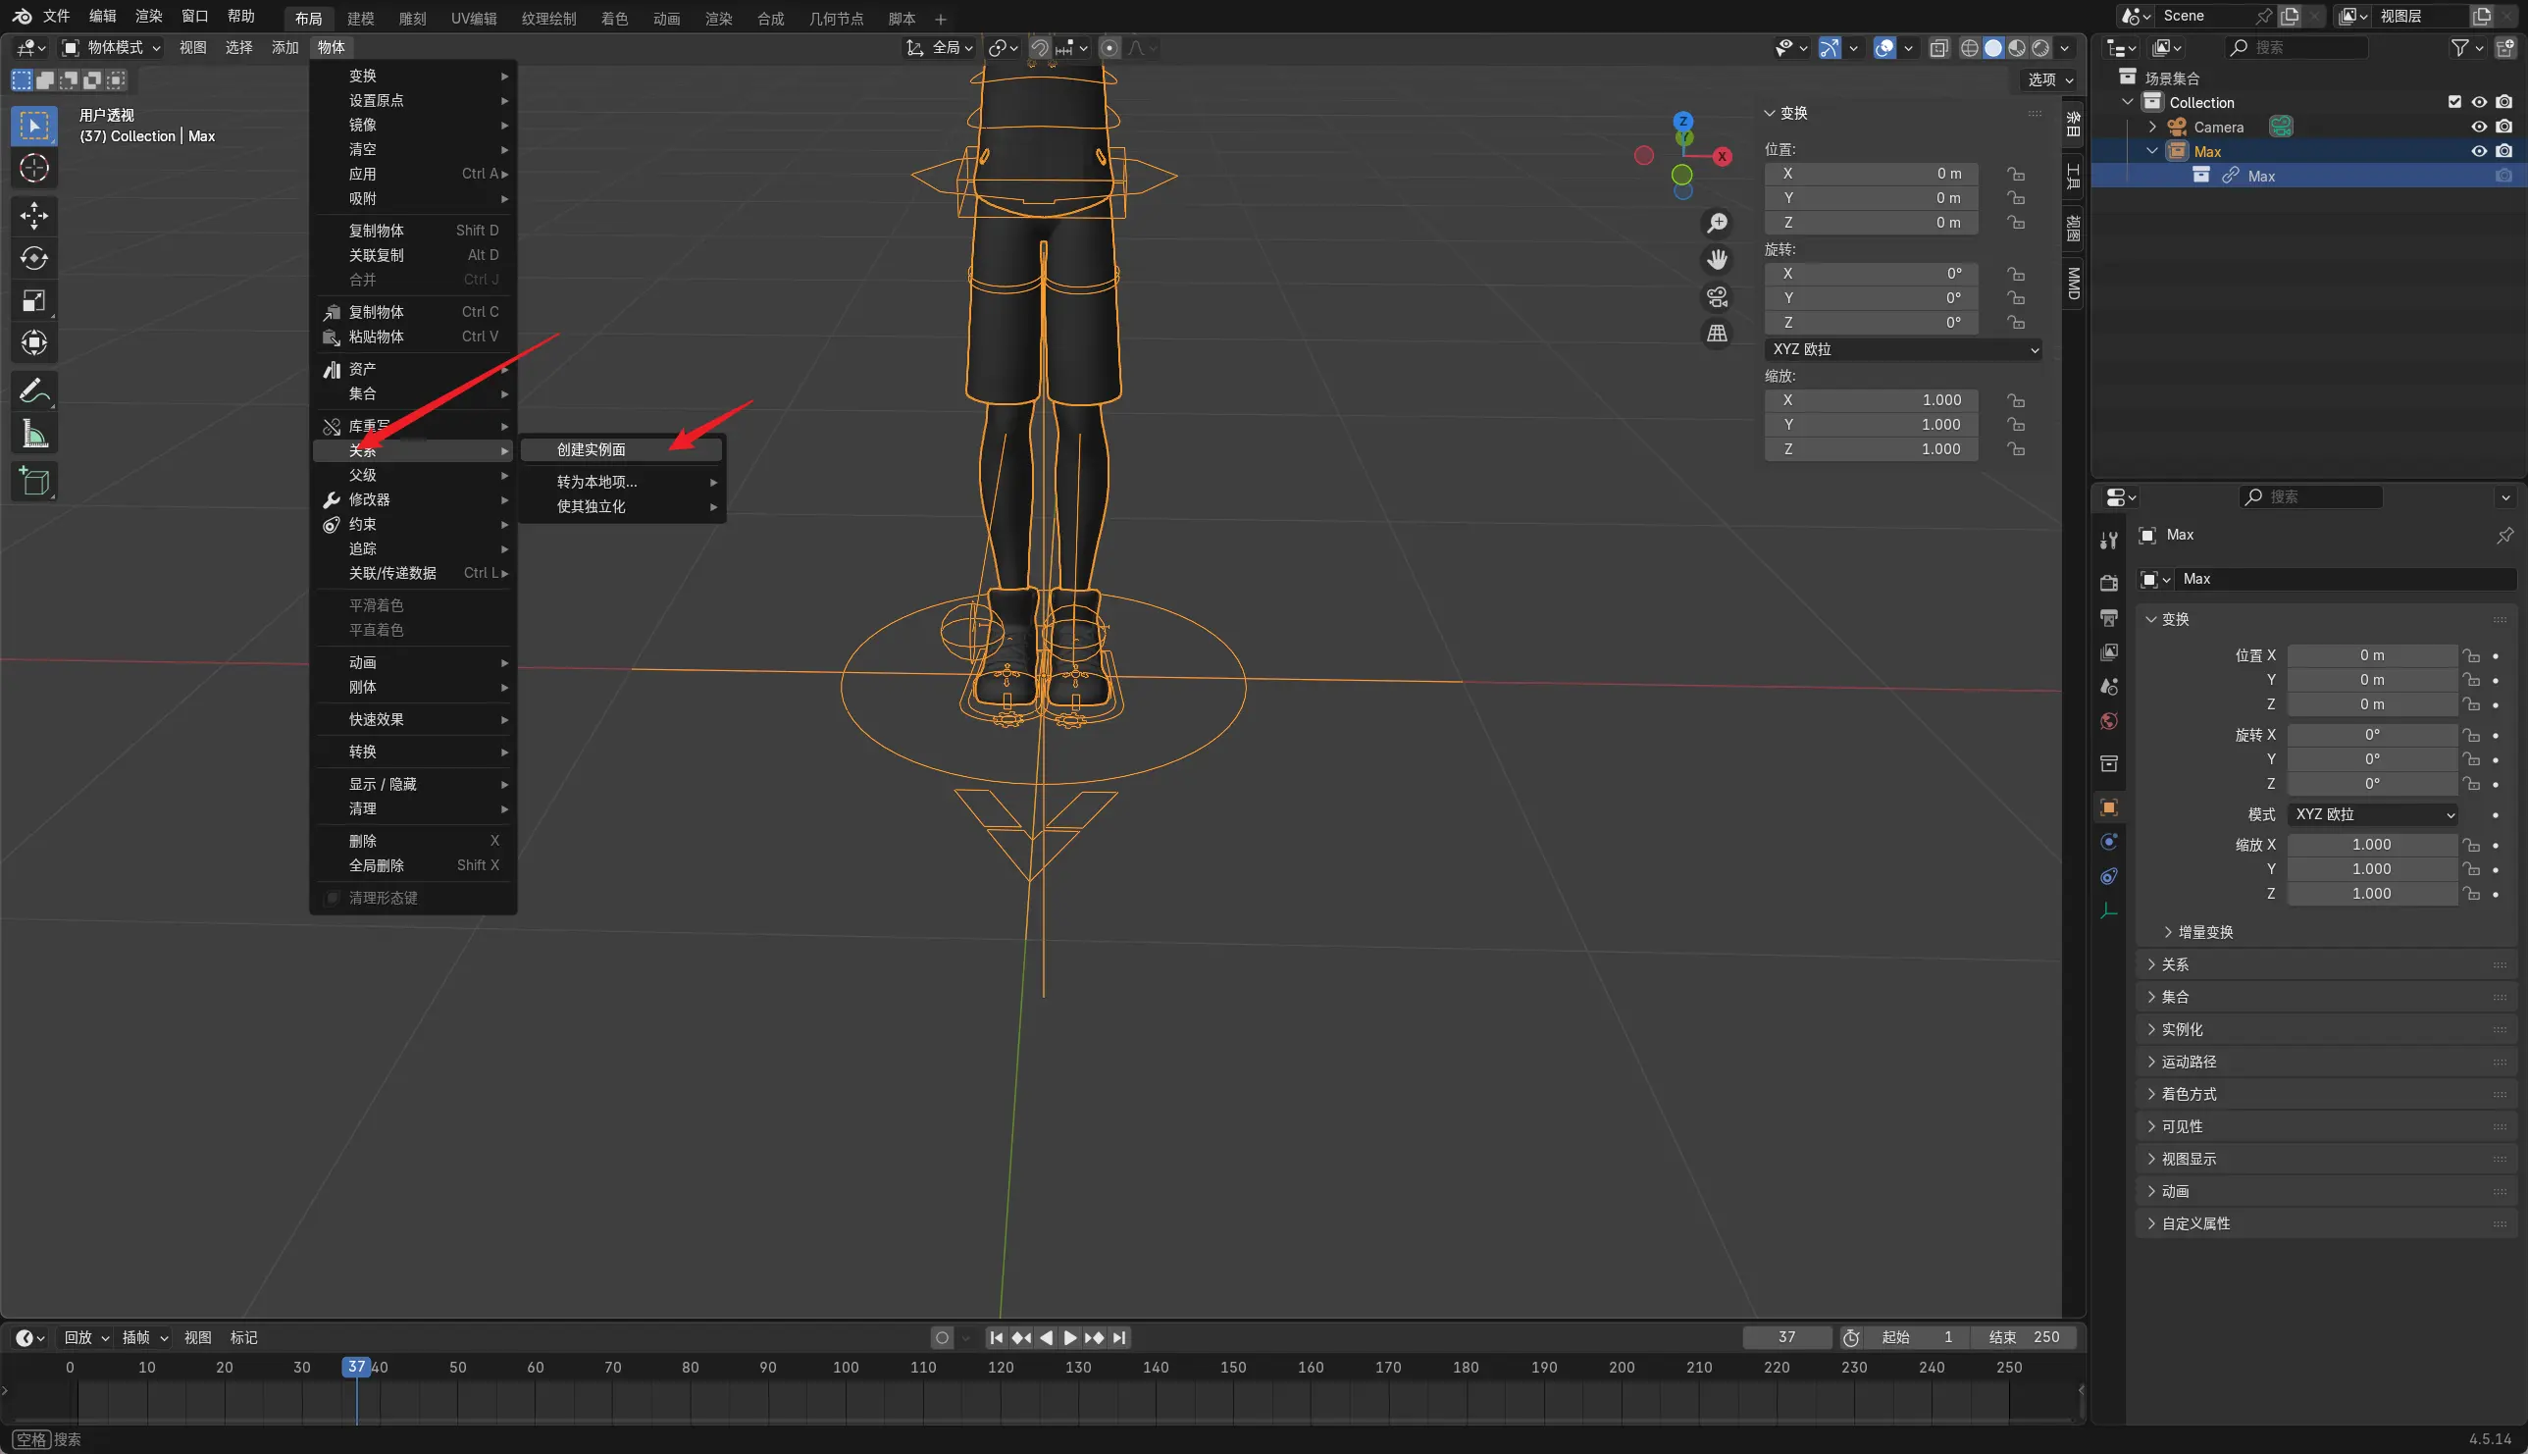The height and width of the screenshot is (1454, 2528).
Task: Jump to the first frame
Action: click(x=997, y=1337)
